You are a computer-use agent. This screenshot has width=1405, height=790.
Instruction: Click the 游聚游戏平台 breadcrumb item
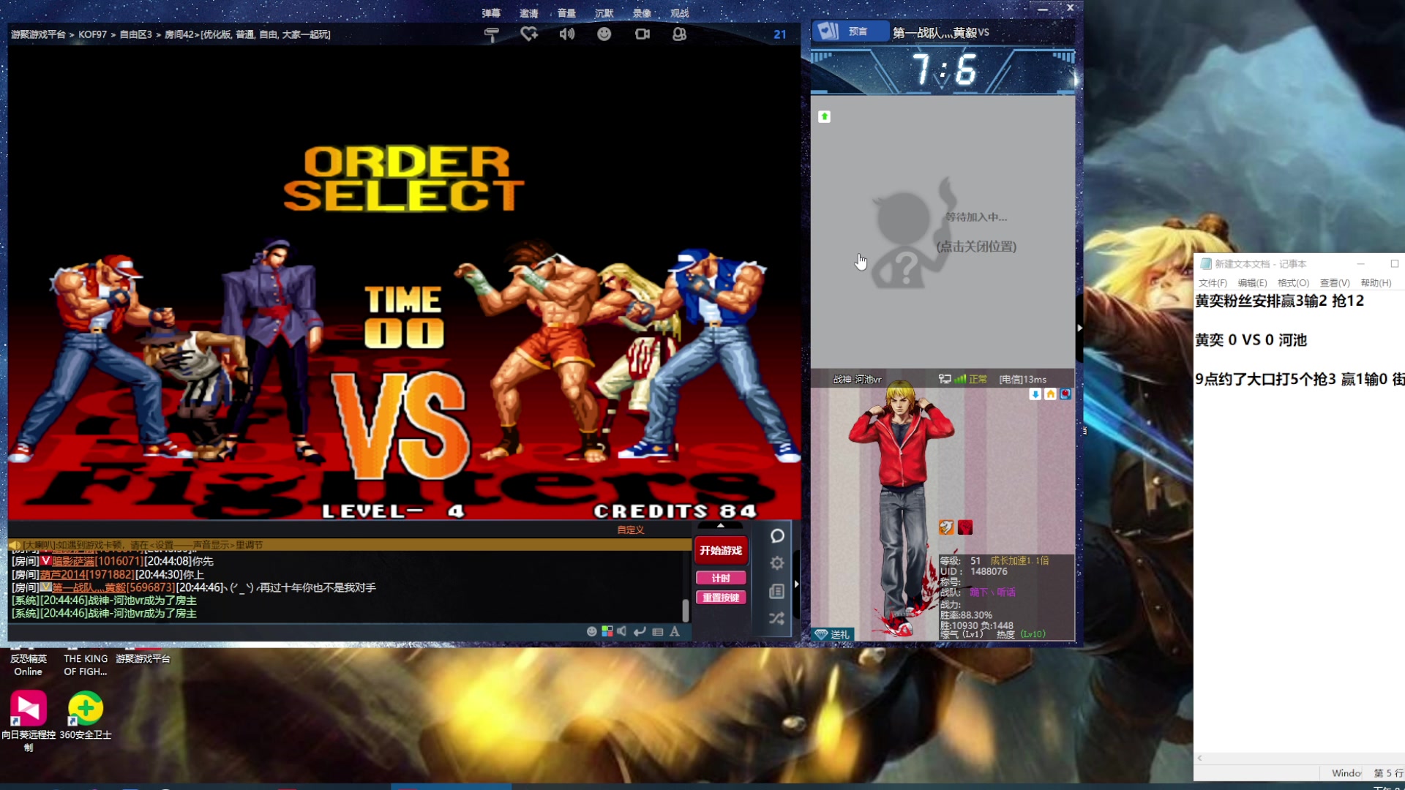click(x=38, y=34)
